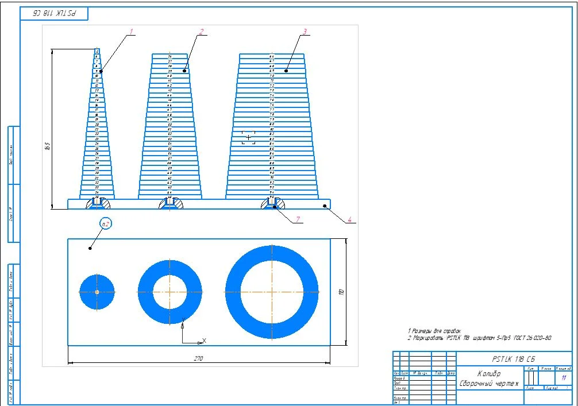This screenshot has width=578, height=406.
Task: Select technical note 2 about marking PSTLK 118
Action: coord(480,338)
